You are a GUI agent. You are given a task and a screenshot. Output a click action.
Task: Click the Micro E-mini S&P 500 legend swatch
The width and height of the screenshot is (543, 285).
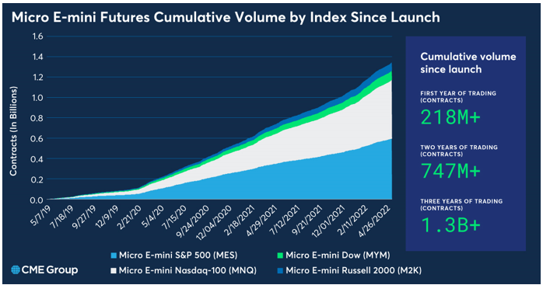pyautogui.click(x=114, y=256)
